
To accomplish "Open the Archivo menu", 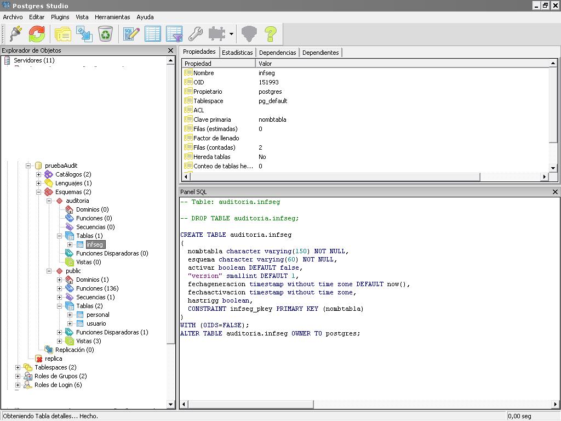I will point(13,17).
